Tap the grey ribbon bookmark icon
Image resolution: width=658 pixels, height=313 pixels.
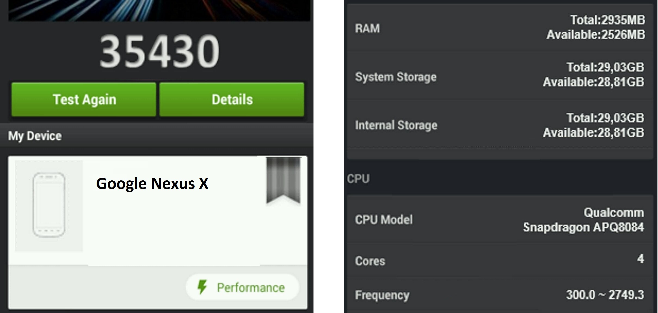(x=283, y=181)
